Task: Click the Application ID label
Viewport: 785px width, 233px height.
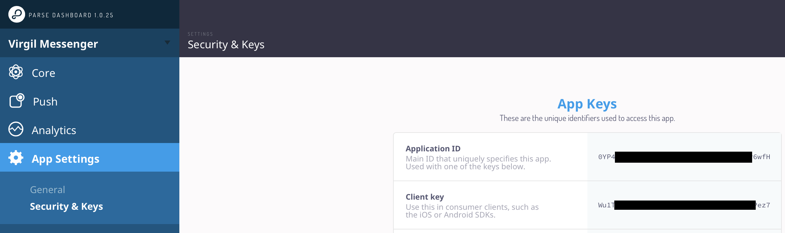Action: (433, 149)
